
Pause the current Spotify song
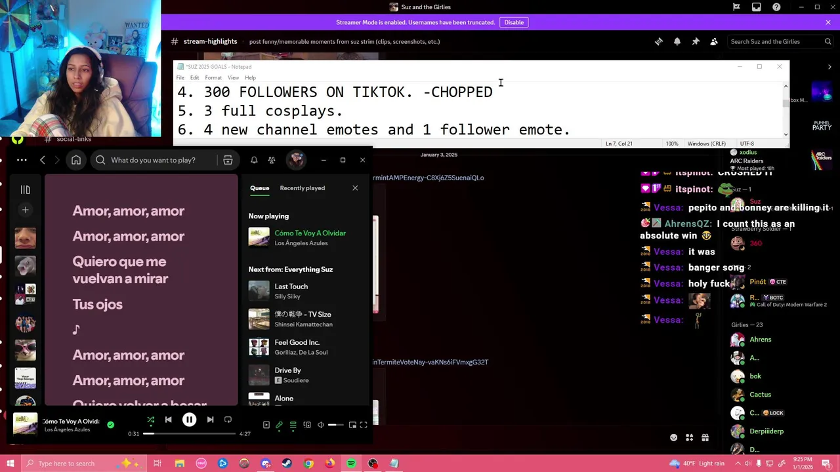point(189,420)
